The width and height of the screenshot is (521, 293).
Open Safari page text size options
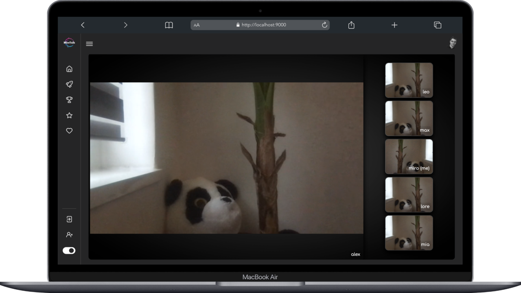point(197,25)
